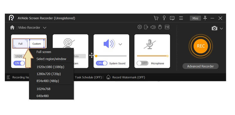Disable the System Sound toggle
The image size is (235, 115).
(102, 63)
